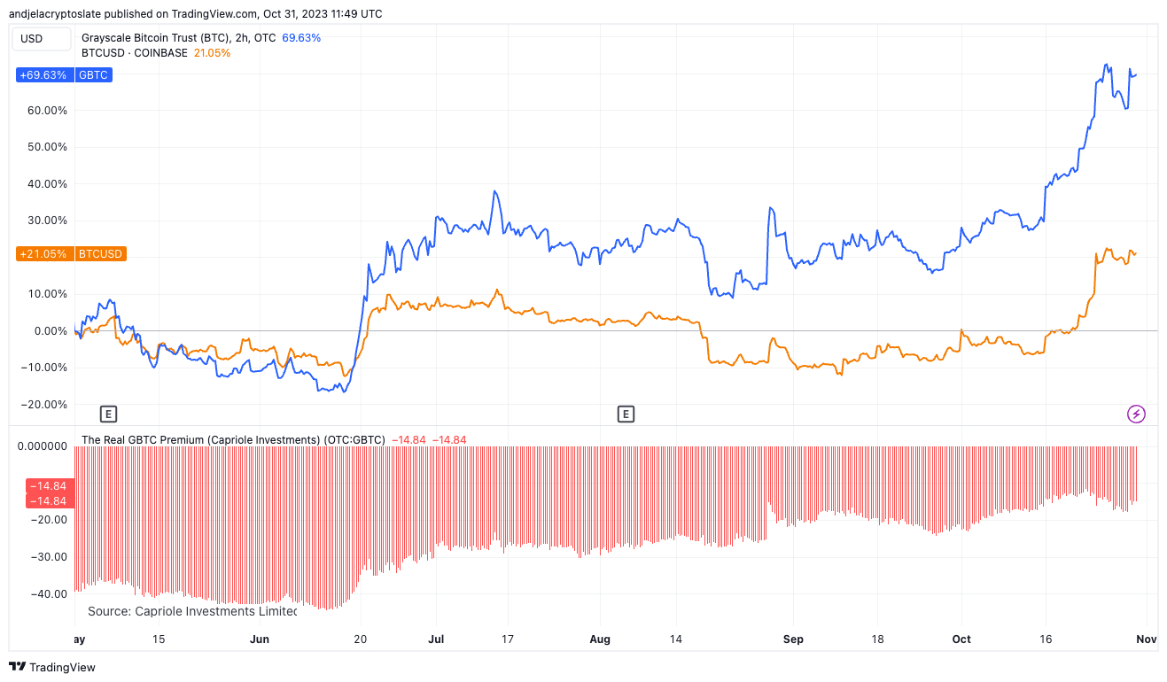Viewport: 1167px width, 682px height.
Task: Click The Real GBTC Premium indicator title
Action: coord(233,439)
